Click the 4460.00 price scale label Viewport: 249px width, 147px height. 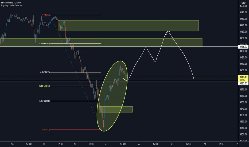tap(243, 32)
